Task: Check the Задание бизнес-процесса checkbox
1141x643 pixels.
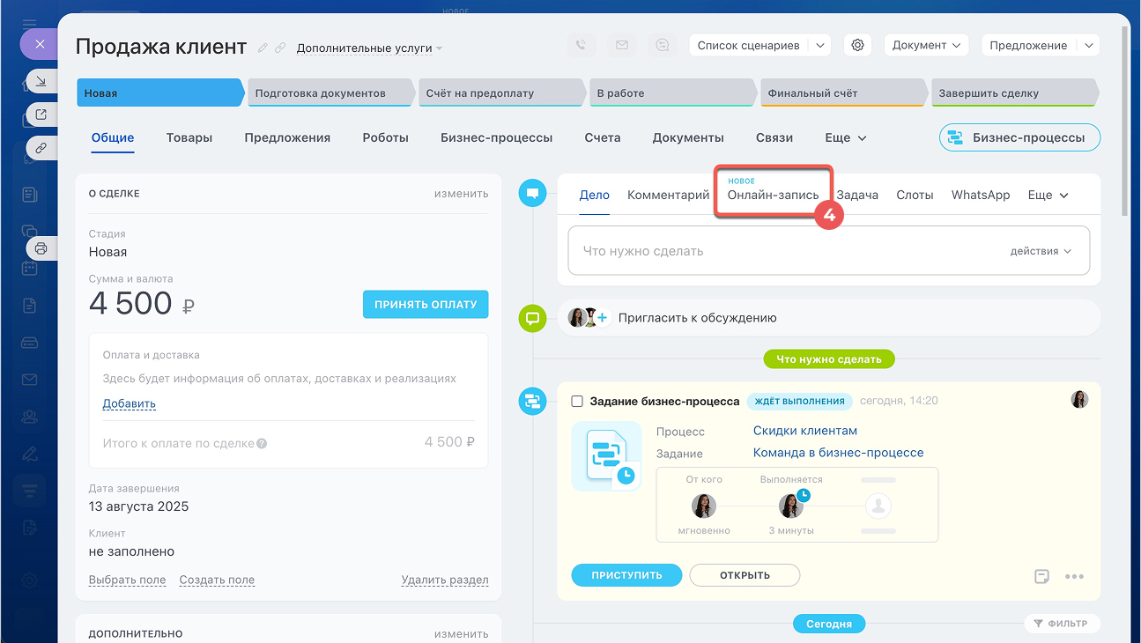Action: (x=577, y=402)
